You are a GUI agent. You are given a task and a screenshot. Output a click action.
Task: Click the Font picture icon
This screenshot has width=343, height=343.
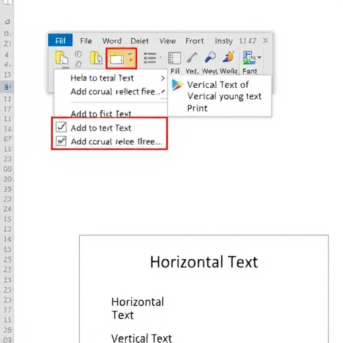point(249,58)
